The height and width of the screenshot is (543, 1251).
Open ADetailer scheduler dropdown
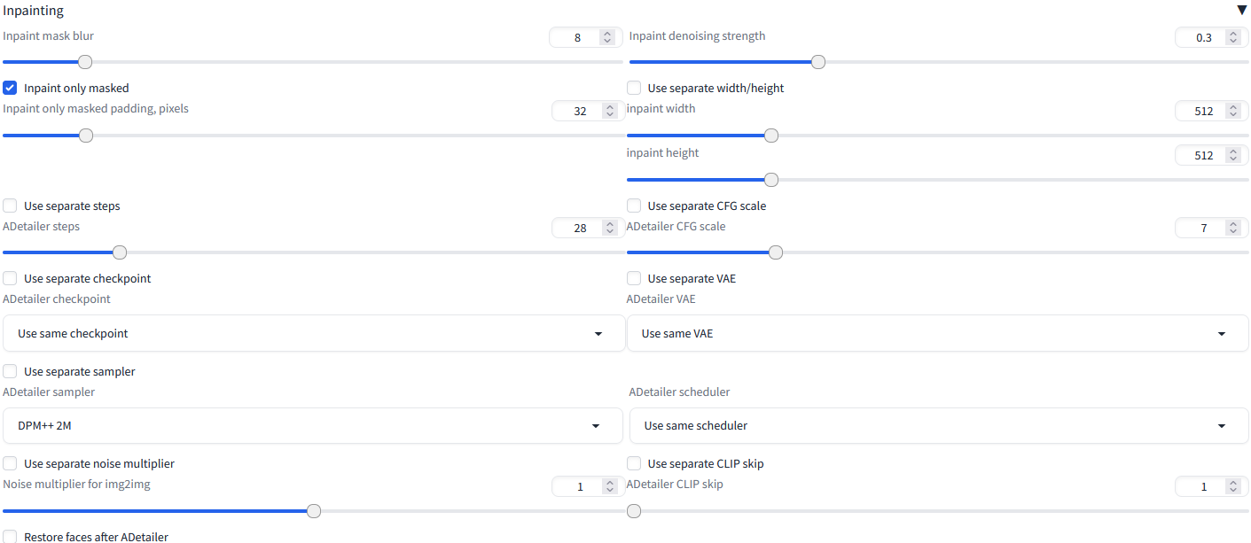point(939,425)
